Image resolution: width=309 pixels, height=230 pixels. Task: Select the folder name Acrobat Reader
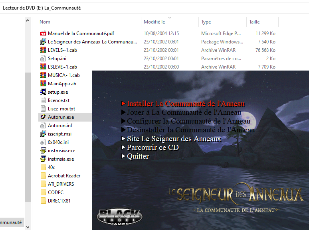point(64,175)
